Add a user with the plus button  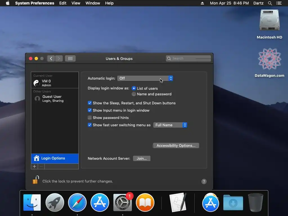pyautogui.click(x=34, y=166)
